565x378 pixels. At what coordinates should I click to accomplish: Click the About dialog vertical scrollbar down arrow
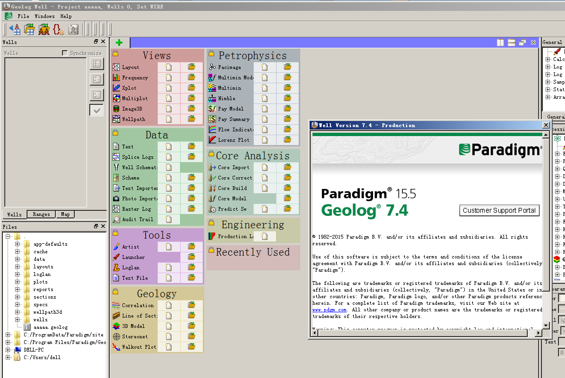[546, 325]
